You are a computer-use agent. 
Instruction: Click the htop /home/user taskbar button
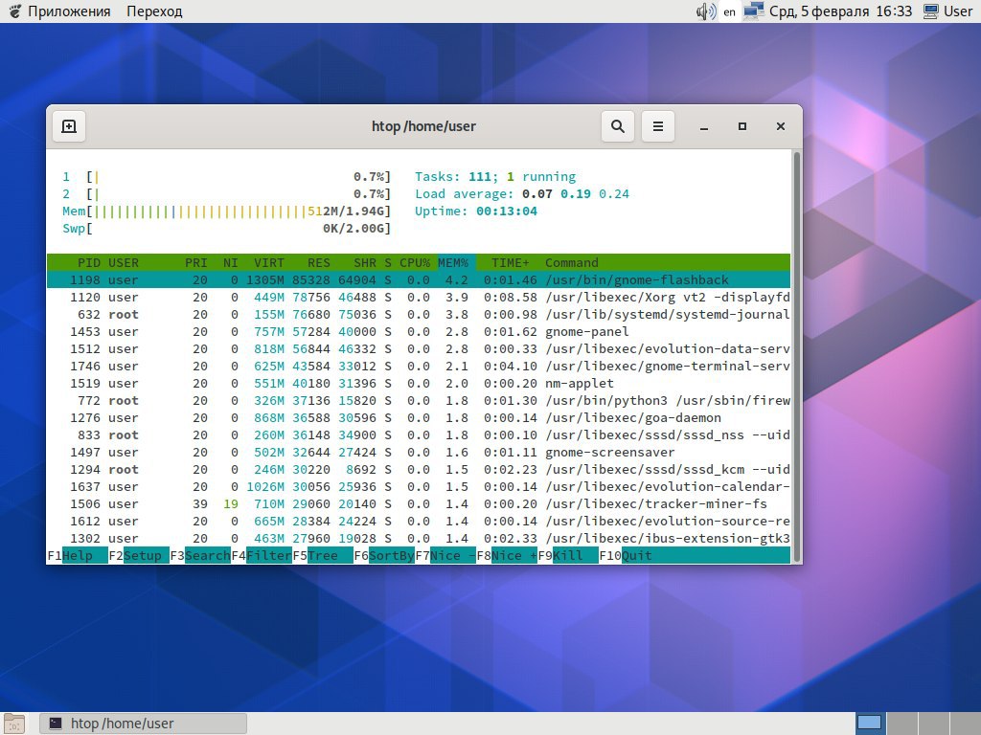click(144, 724)
